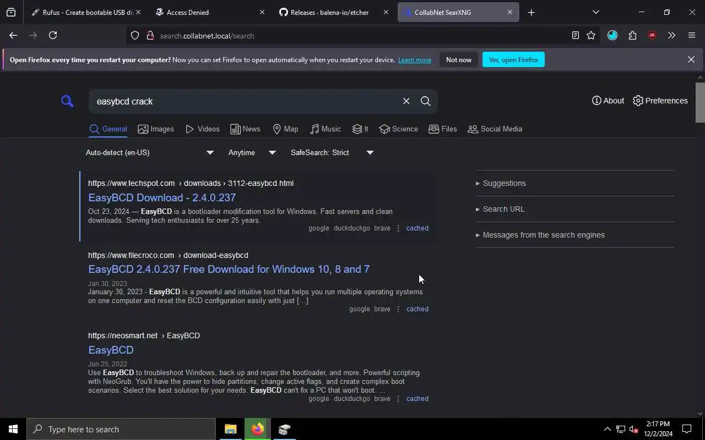Switch to Releases balena-io/etcher tab

click(x=334, y=12)
